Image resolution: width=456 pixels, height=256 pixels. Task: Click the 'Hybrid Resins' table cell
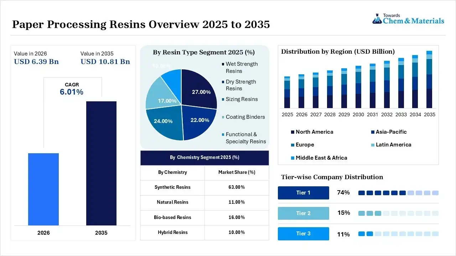(172, 233)
